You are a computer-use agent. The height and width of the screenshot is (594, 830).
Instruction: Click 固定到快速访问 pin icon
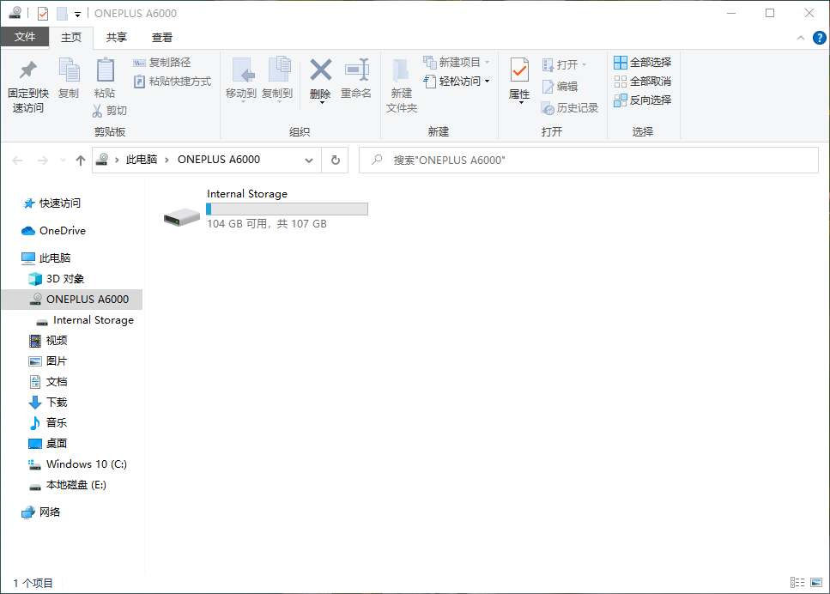tap(28, 70)
